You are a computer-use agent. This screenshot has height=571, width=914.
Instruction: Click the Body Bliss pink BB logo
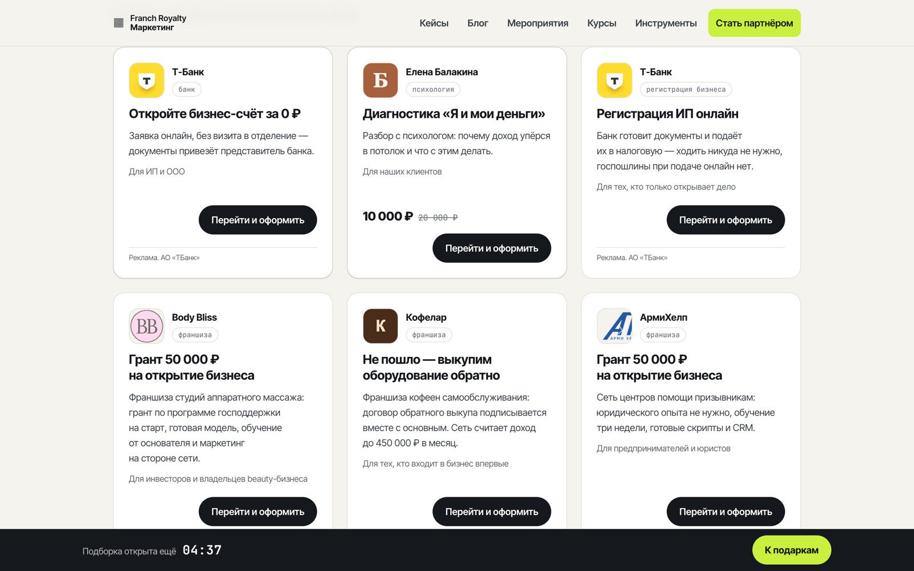click(147, 326)
